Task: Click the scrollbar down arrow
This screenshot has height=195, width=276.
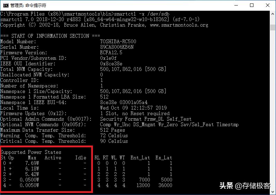Action: 273,192
